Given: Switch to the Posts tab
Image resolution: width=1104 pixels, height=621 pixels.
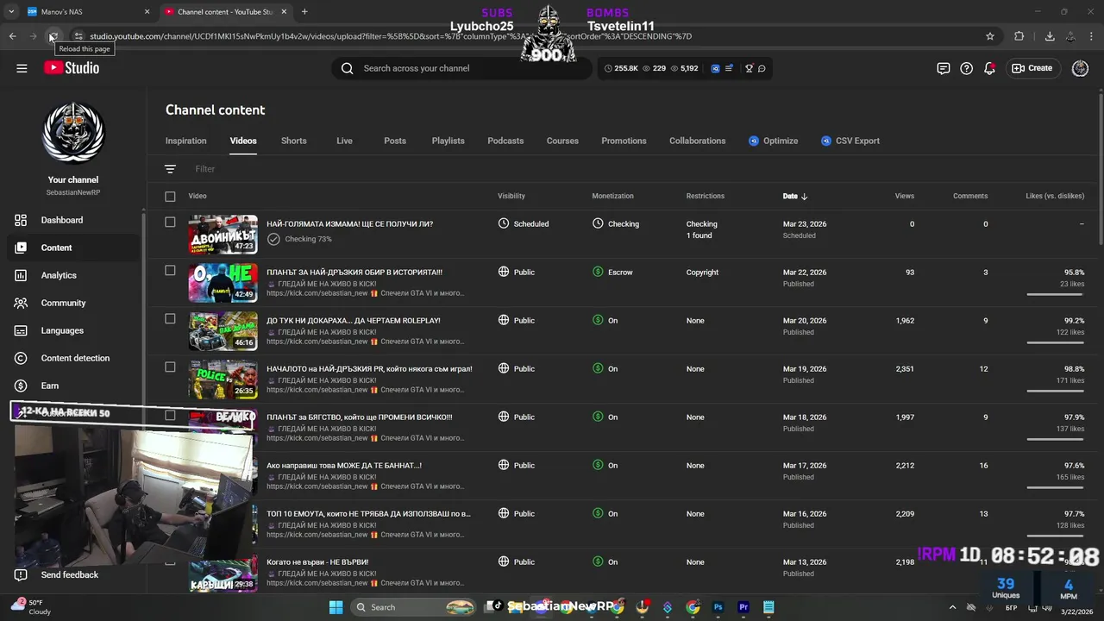Looking at the screenshot, I should [x=395, y=141].
